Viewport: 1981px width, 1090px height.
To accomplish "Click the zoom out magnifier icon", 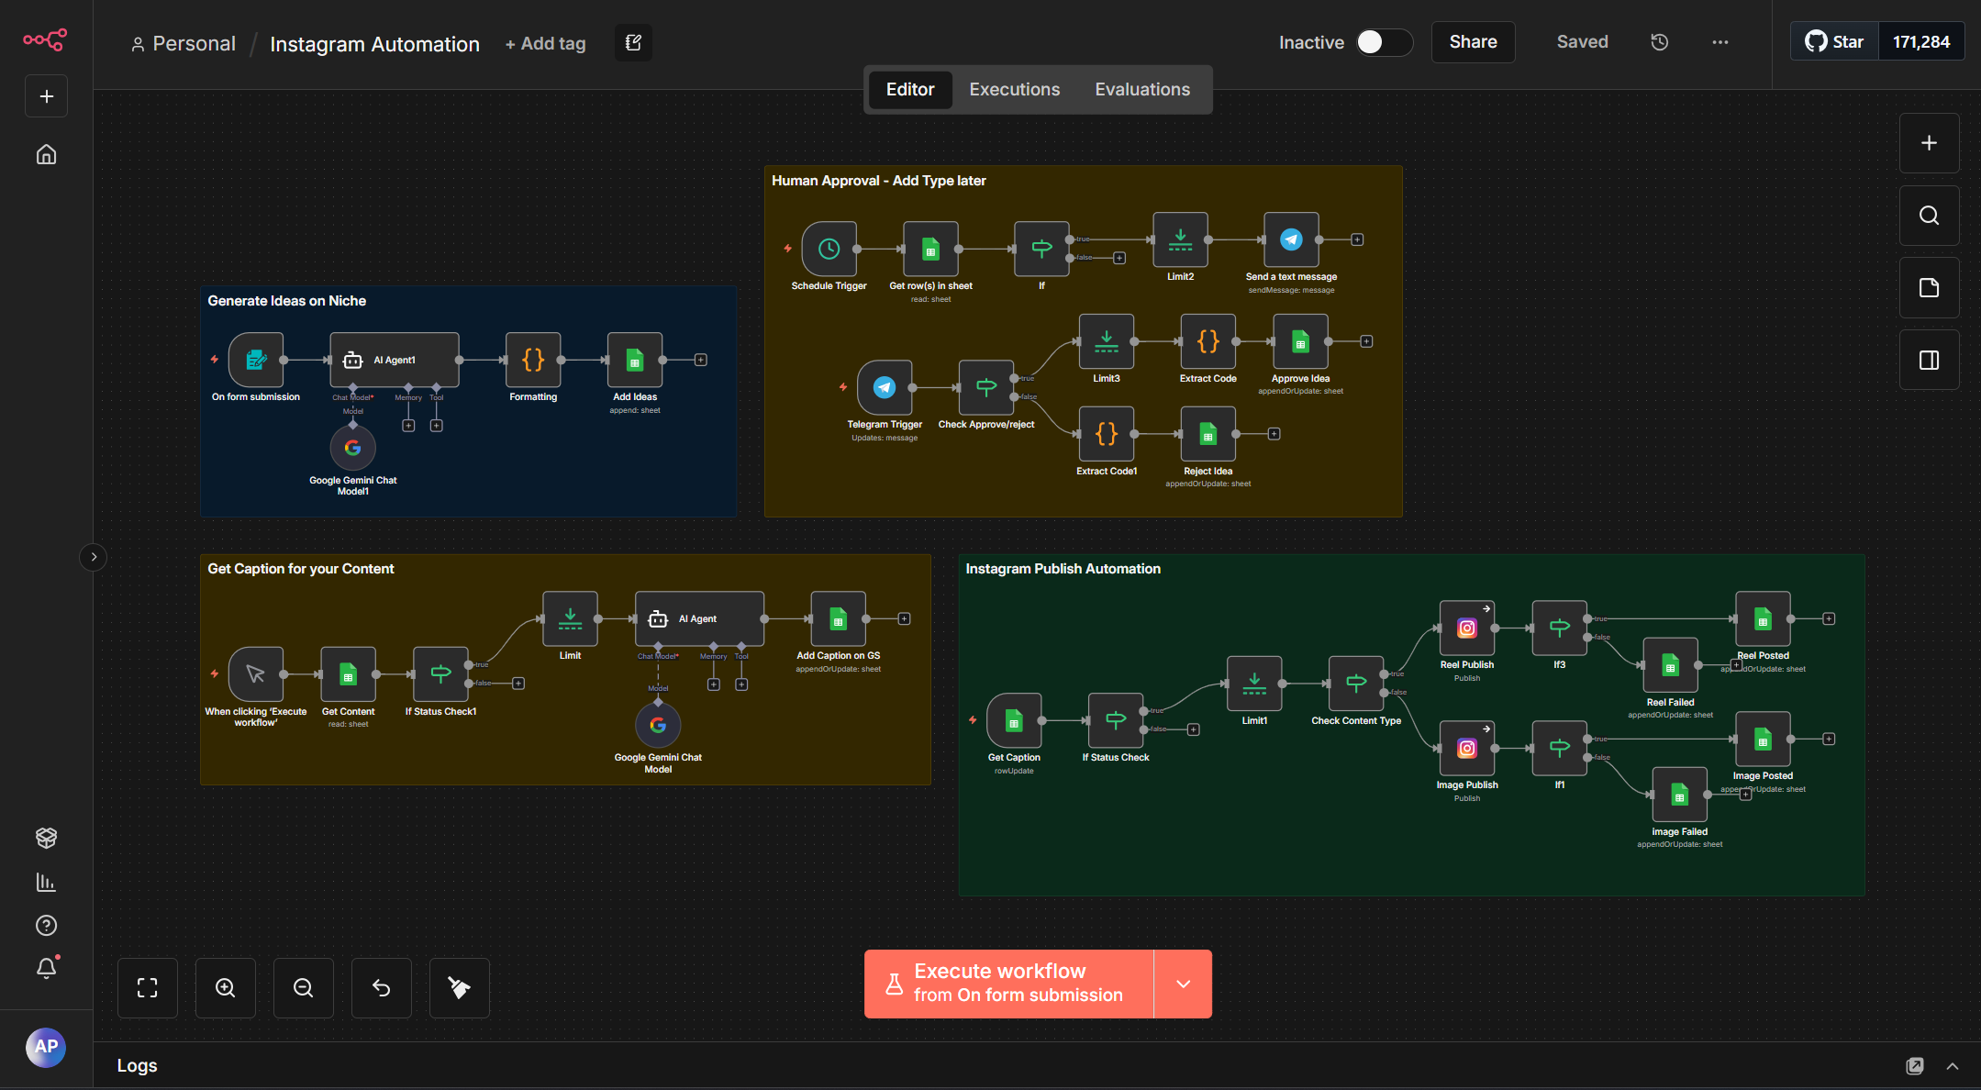I will 303,987.
